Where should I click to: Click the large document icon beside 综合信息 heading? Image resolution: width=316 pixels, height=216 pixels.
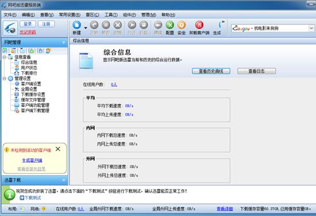(x=86, y=60)
